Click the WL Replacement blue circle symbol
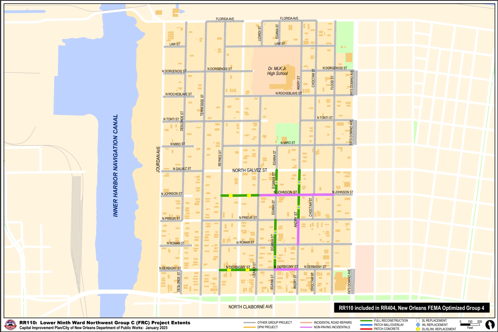Screen dimensions: 498x332 pyautogui.click(x=418, y=325)
